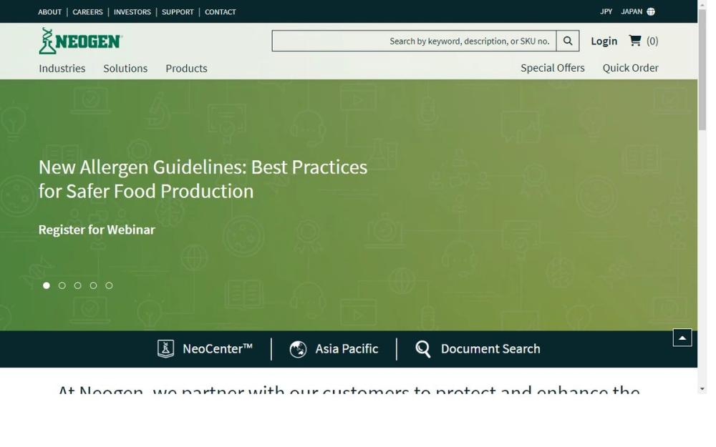This screenshot has height=447, width=716.
Task: Go to the ABOUT page
Action: [50, 12]
